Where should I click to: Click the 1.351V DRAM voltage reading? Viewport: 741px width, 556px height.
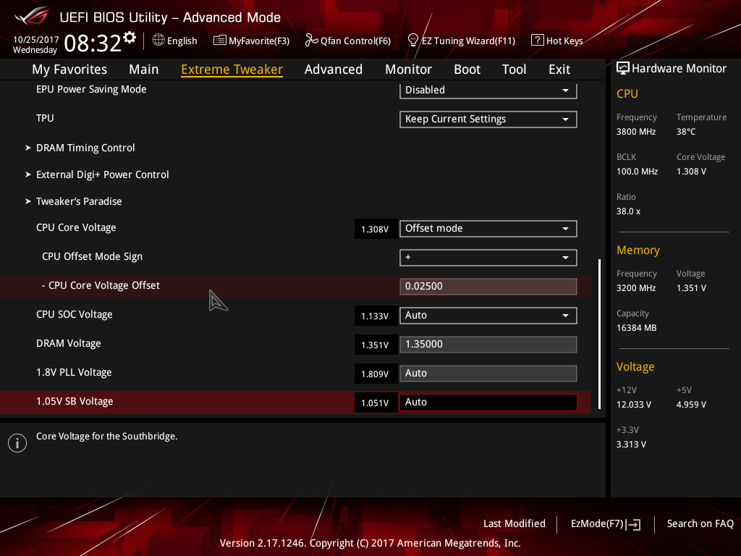[376, 345]
